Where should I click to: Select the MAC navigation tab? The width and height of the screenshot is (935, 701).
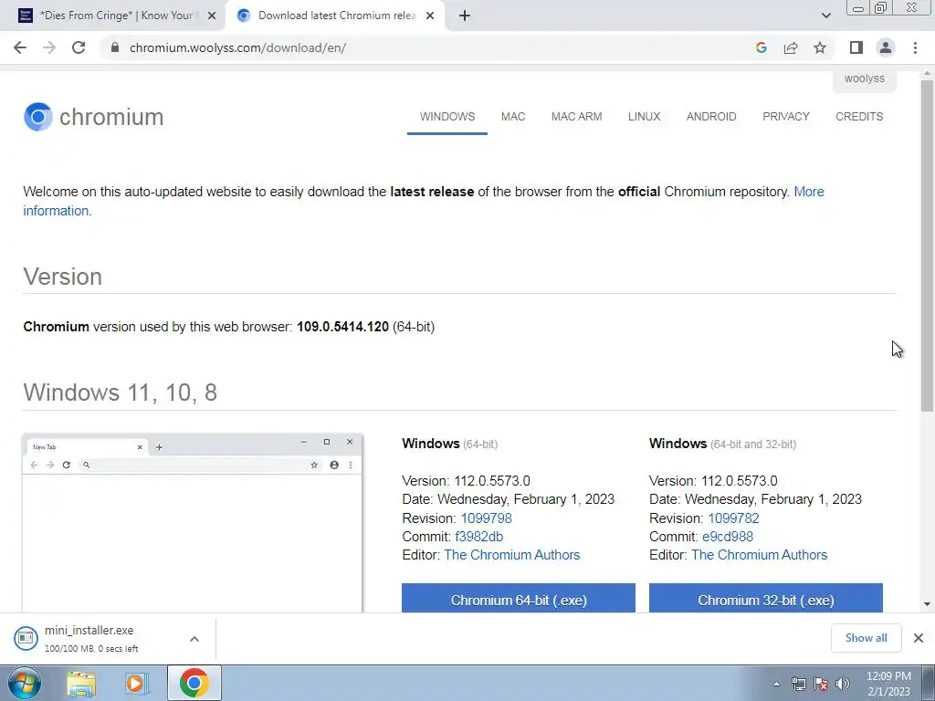(513, 117)
